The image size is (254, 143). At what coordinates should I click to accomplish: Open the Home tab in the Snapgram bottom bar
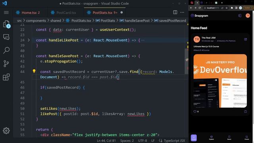(x=194, y=138)
